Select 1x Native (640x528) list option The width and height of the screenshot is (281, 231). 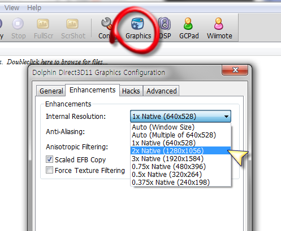click(180, 143)
